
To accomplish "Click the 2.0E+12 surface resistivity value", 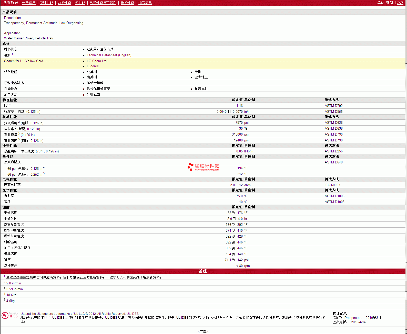I will [236, 185].
